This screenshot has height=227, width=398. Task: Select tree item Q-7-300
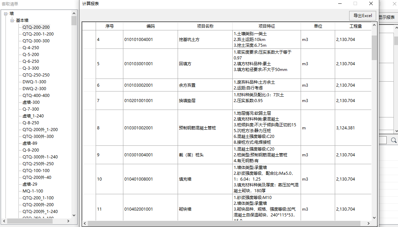[31, 109]
